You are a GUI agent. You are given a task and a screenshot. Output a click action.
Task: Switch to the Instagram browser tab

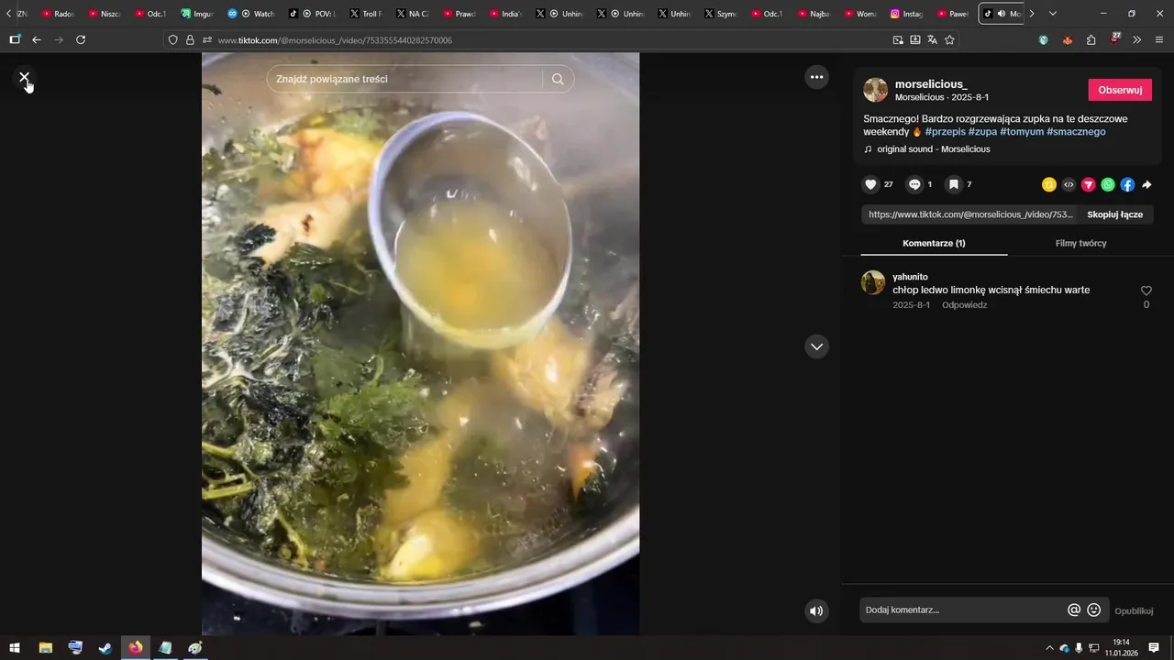(x=906, y=14)
